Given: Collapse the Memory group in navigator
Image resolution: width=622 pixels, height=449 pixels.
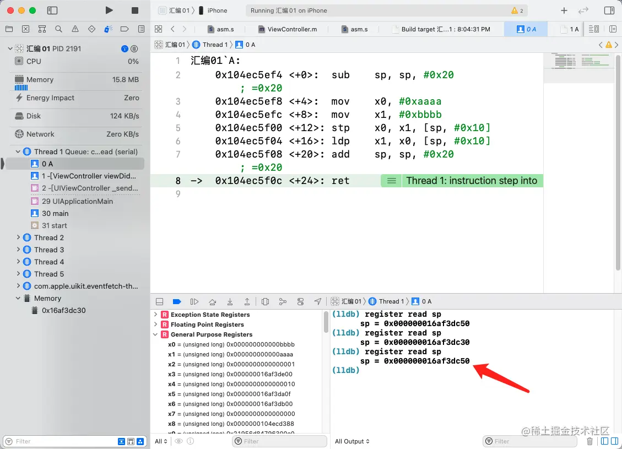Looking at the screenshot, I should 18,298.
